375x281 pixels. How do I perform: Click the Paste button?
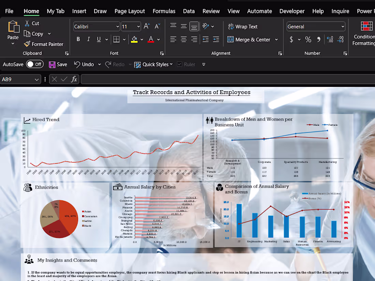pos(13,31)
